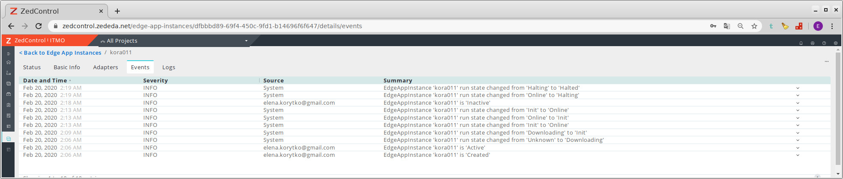The height and width of the screenshot is (179, 843).
Task: Sort by Date and Time column header
Action: (x=45, y=80)
